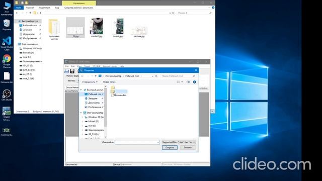The image size is (322, 181).
Task: Open the Help menu in ST-LINK window
Action: pyautogui.click(x=122, y=66)
